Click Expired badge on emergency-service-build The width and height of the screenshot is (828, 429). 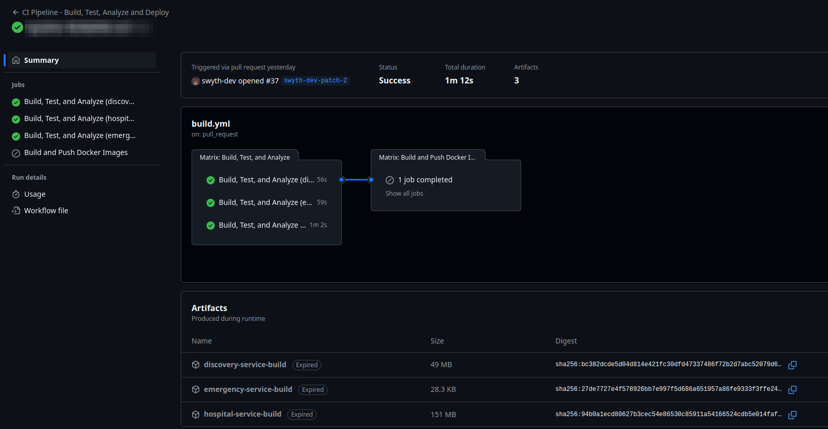313,390
